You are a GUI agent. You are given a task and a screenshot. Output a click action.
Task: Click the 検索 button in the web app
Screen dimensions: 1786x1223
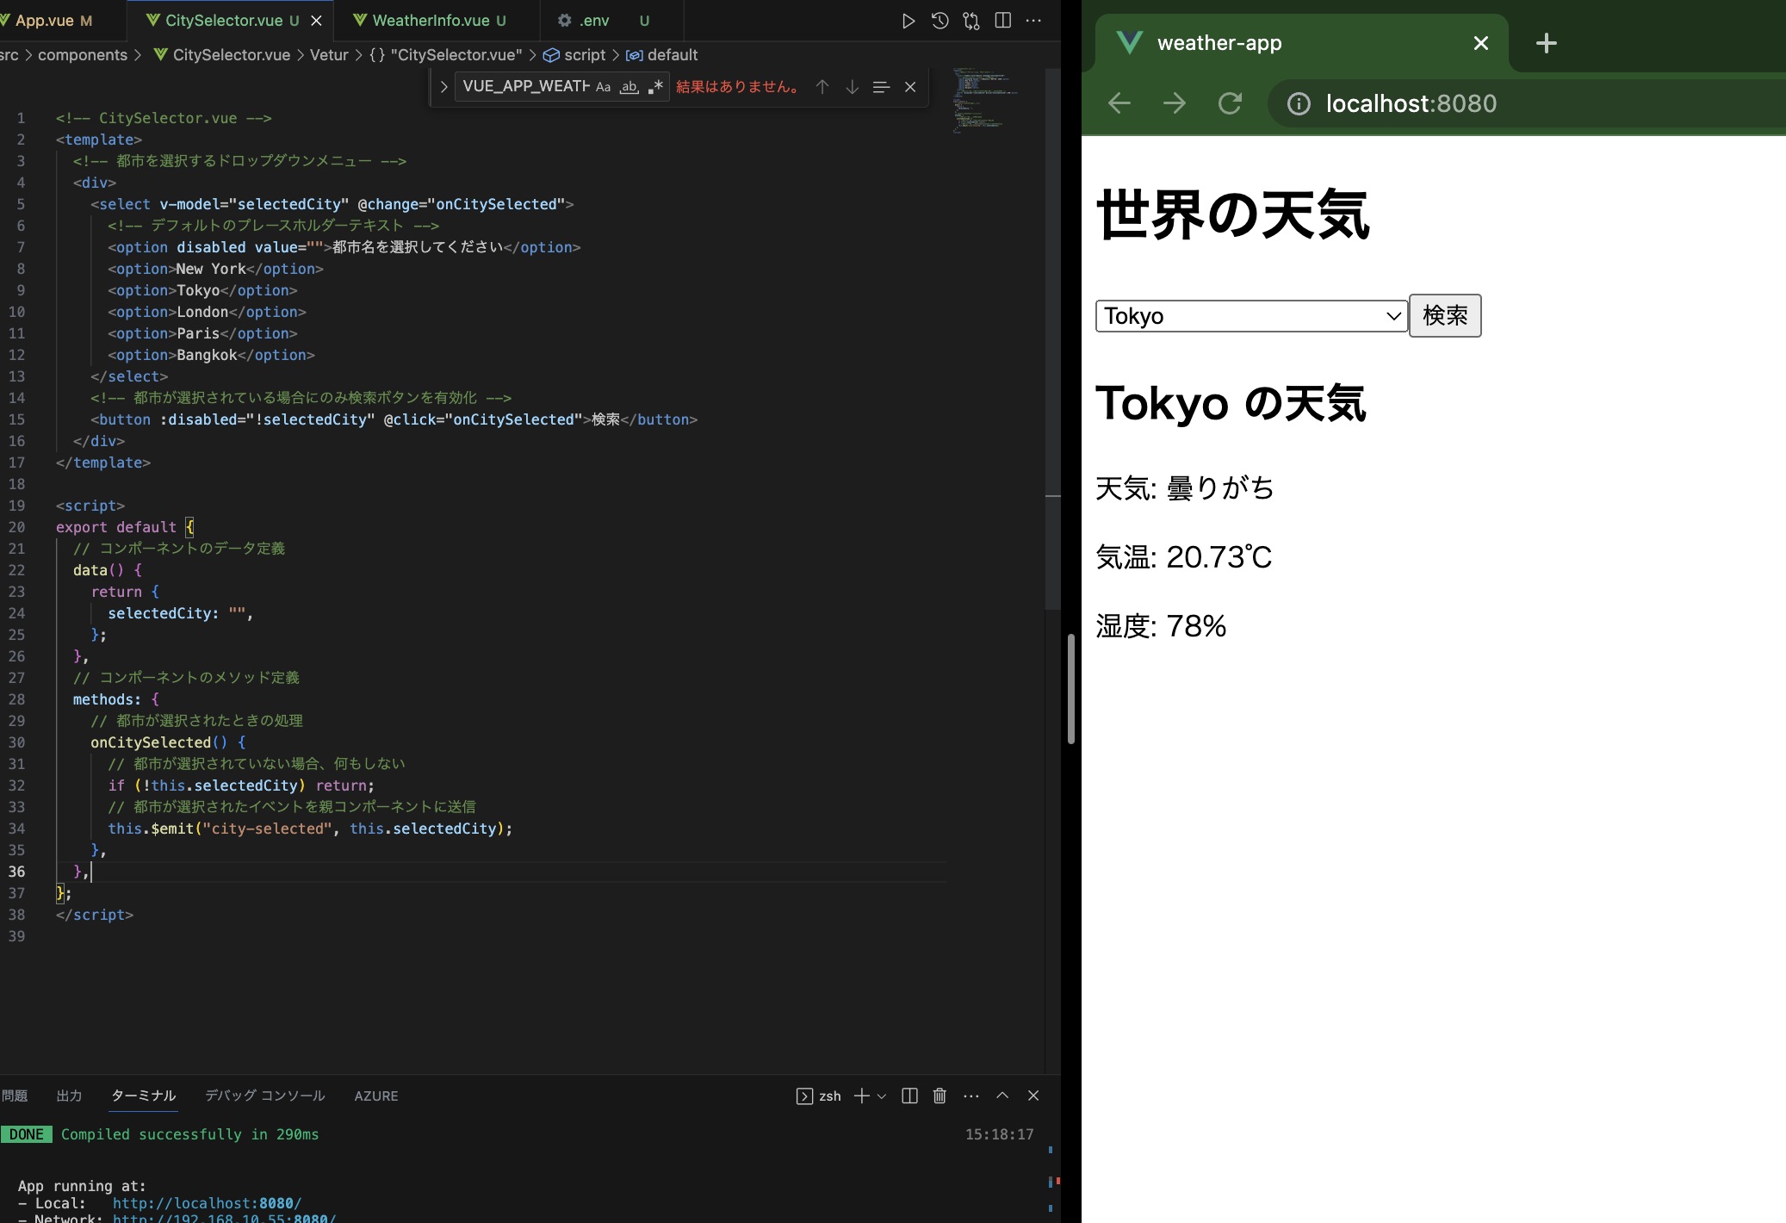[1444, 315]
